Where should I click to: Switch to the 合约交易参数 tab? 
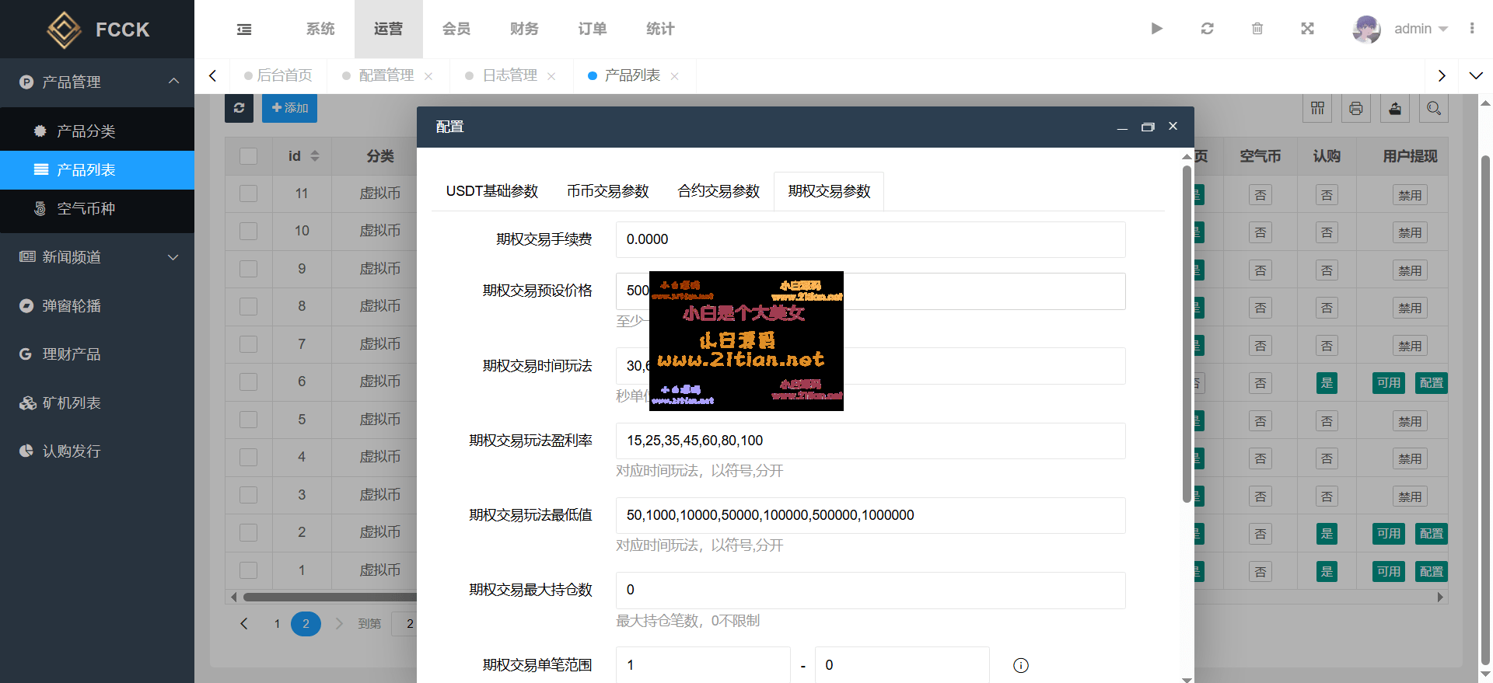(x=719, y=191)
